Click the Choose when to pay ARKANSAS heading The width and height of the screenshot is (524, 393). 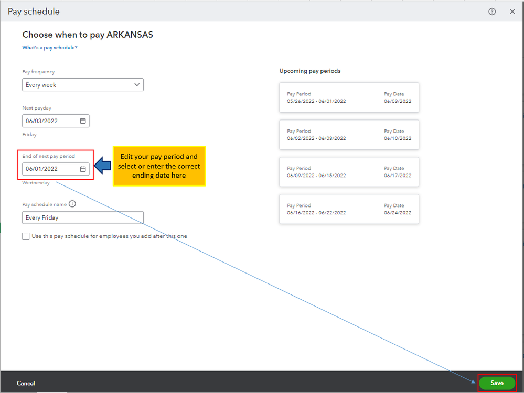pos(88,35)
